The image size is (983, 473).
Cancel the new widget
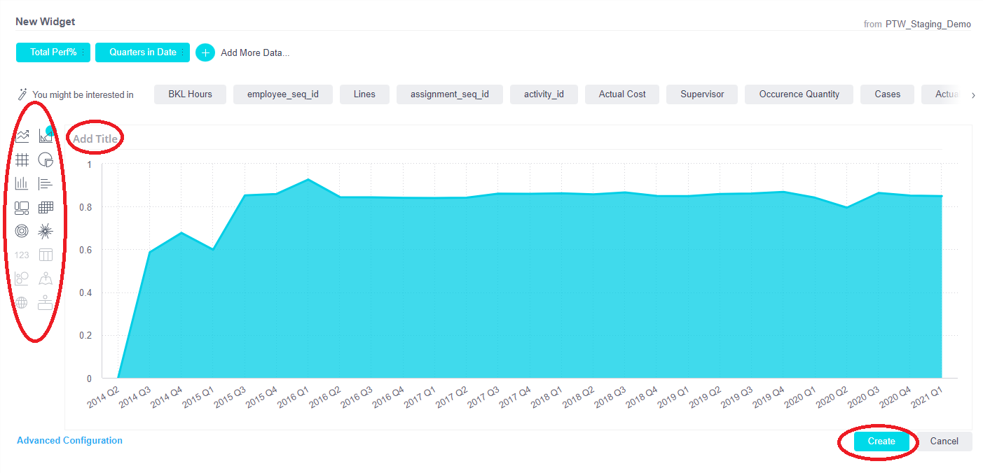tap(944, 442)
